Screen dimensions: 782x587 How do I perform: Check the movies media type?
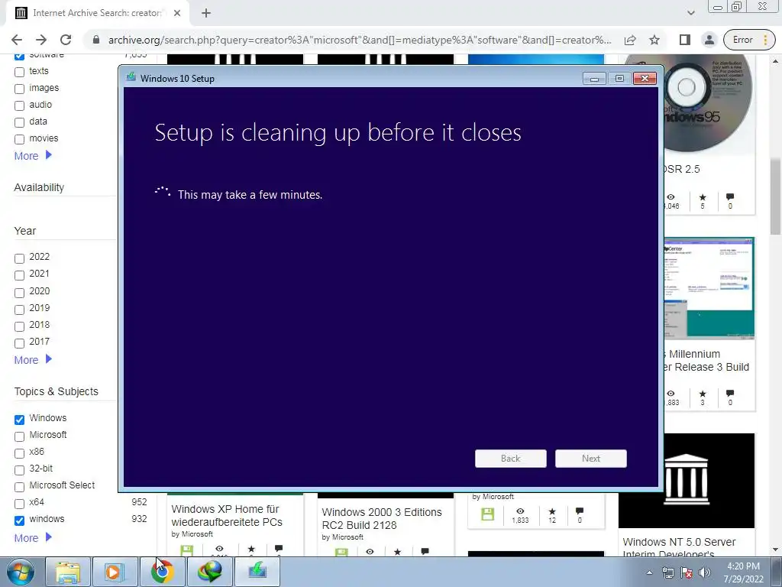coord(19,139)
